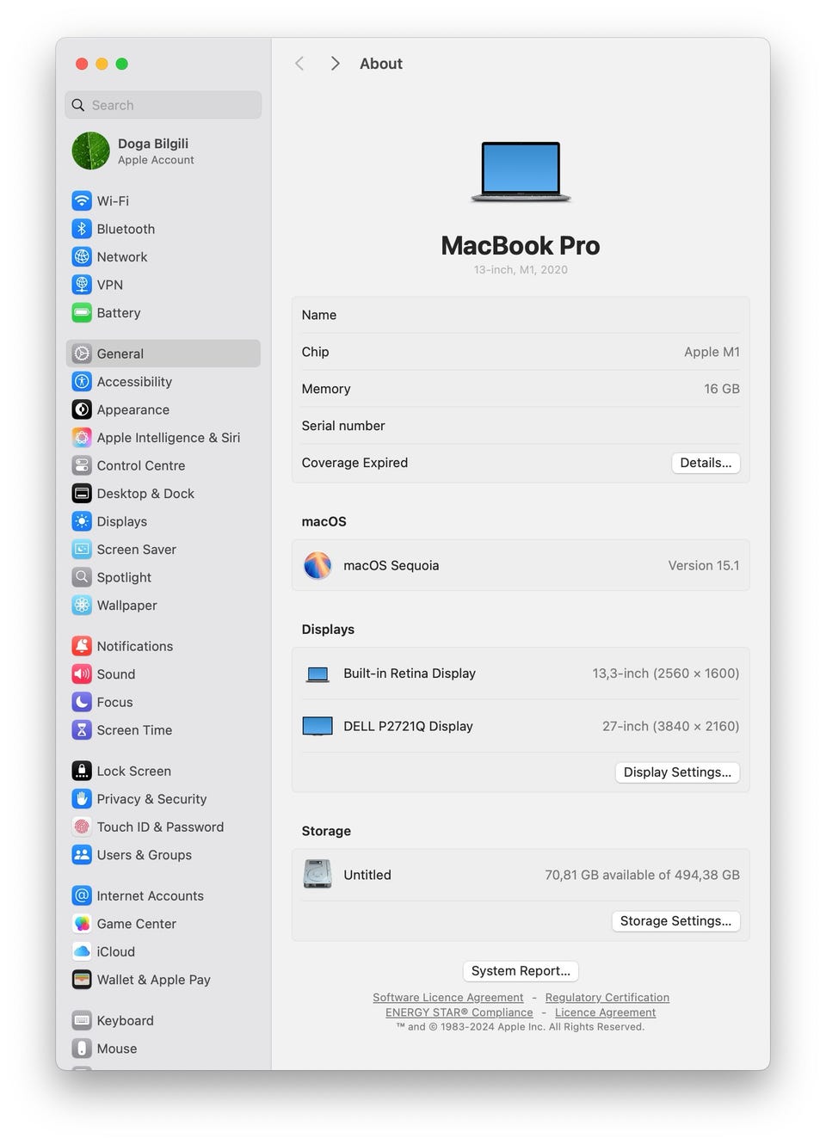Open Game Center icon
Screen dimensions: 826x1144
pos(82,923)
